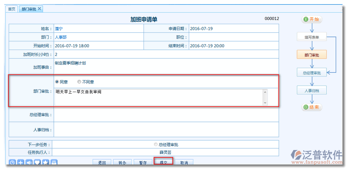This screenshot has width=347, height=169.
Task: Click the overtime hours value 2
Action: (56, 54)
